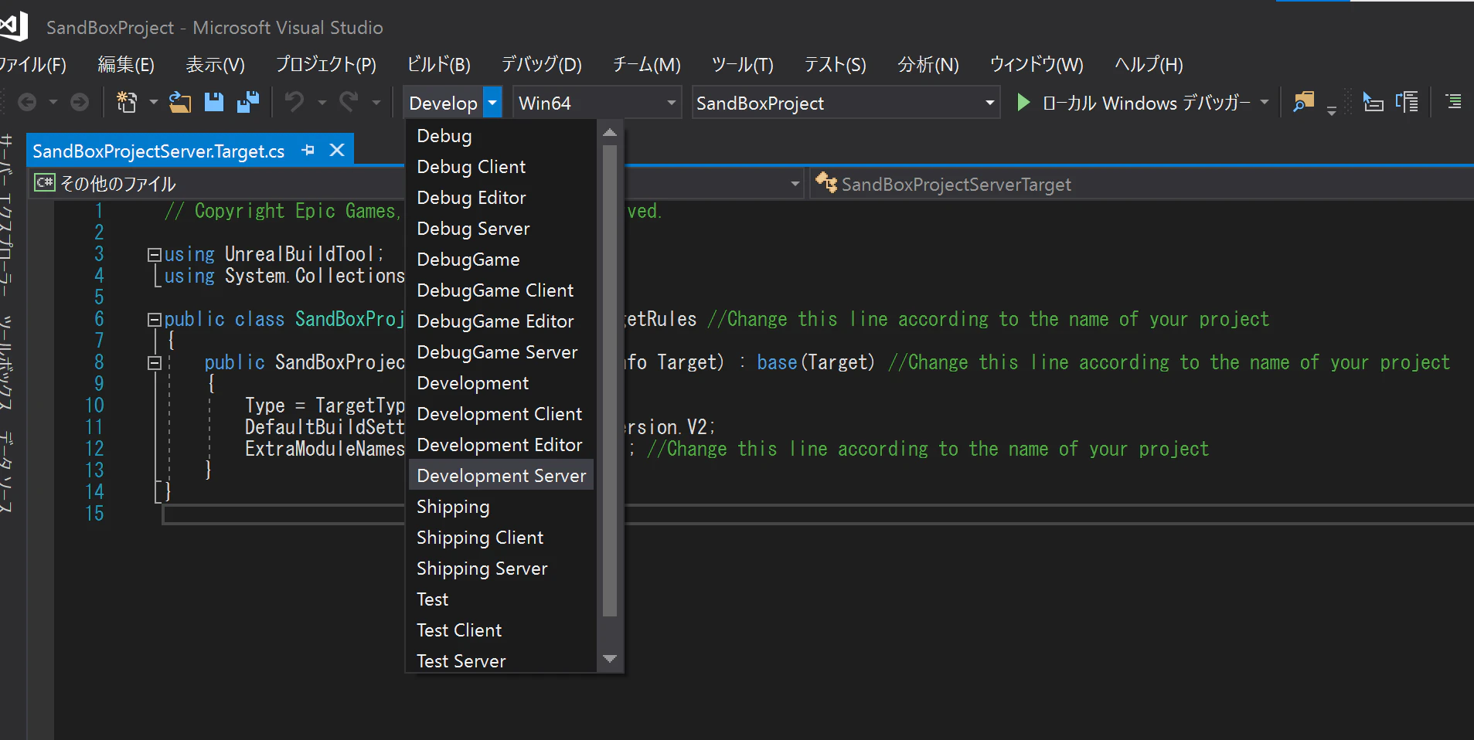Collapse the constructor outline at line 8
This screenshot has height=740, width=1474.
(155, 362)
